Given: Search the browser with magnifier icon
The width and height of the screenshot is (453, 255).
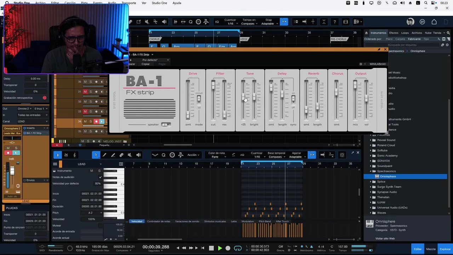Looking at the screenshot, I should pyautogui.click(x=448, y=33).
